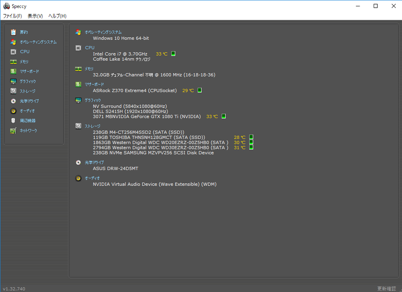The image size is (402, 292).
Task: Select オペレーティングシステム in the sidebar
Action: (x=38, y=42)
